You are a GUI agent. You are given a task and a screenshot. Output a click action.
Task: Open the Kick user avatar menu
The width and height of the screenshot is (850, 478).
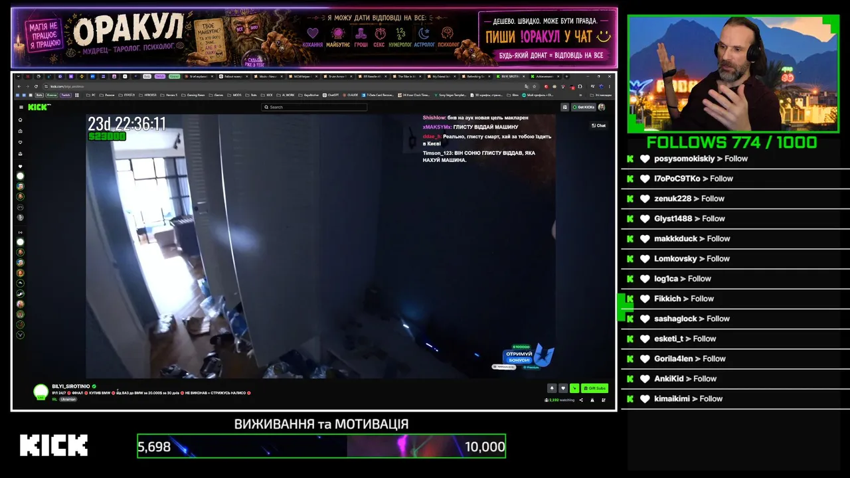click(x=602, y=107)
